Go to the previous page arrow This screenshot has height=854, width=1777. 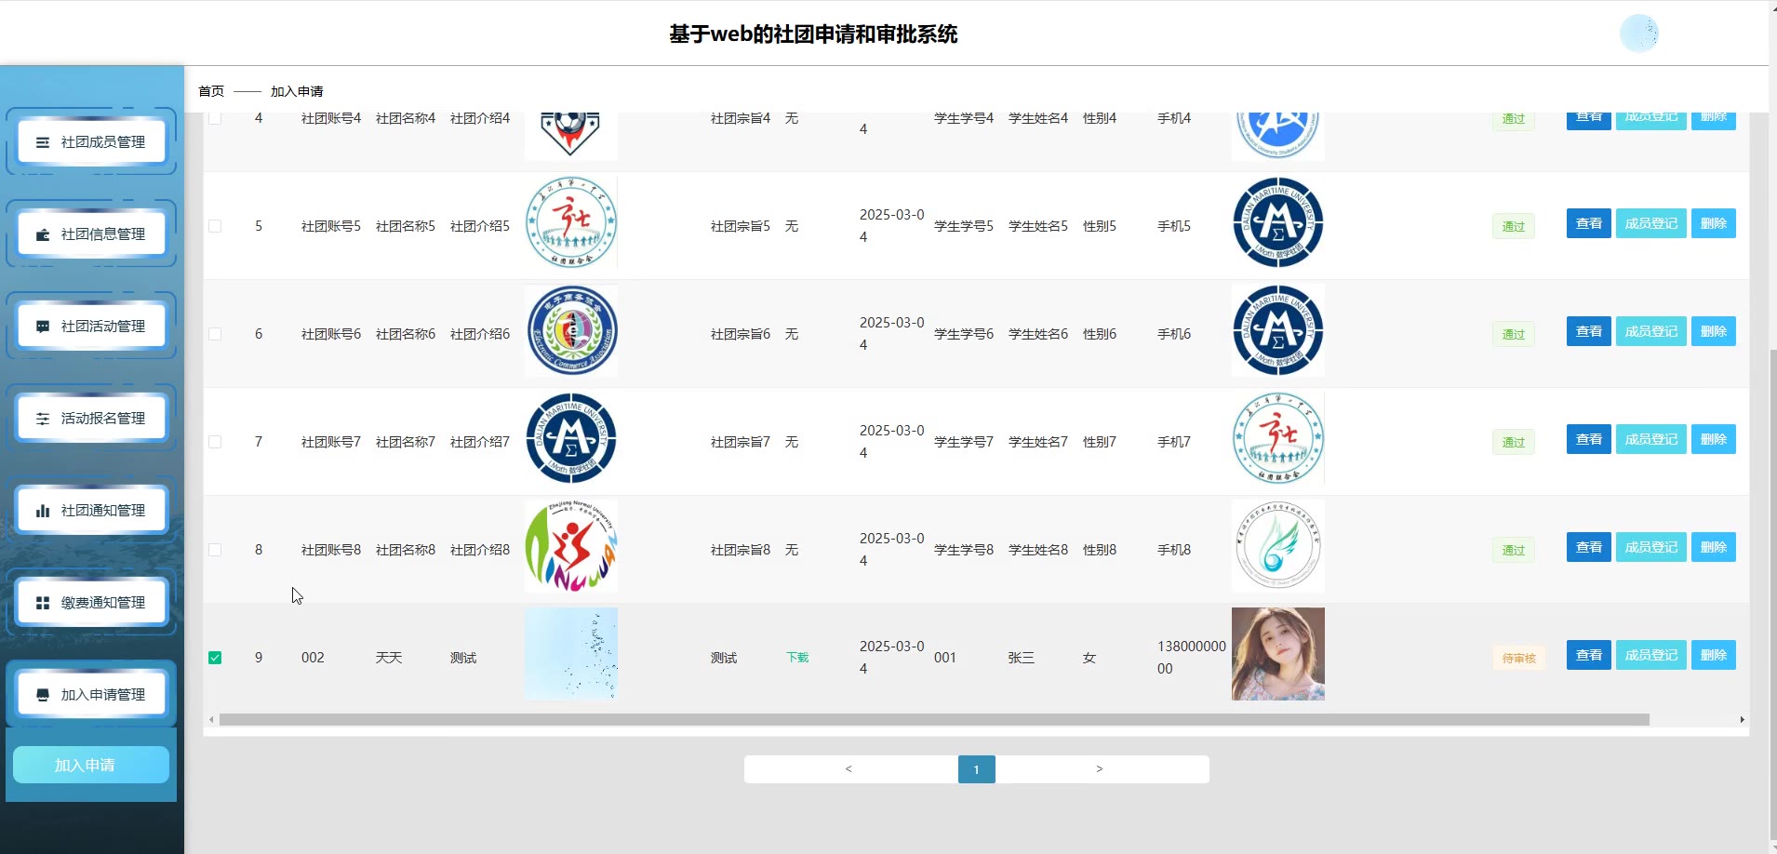click(848, 769)
